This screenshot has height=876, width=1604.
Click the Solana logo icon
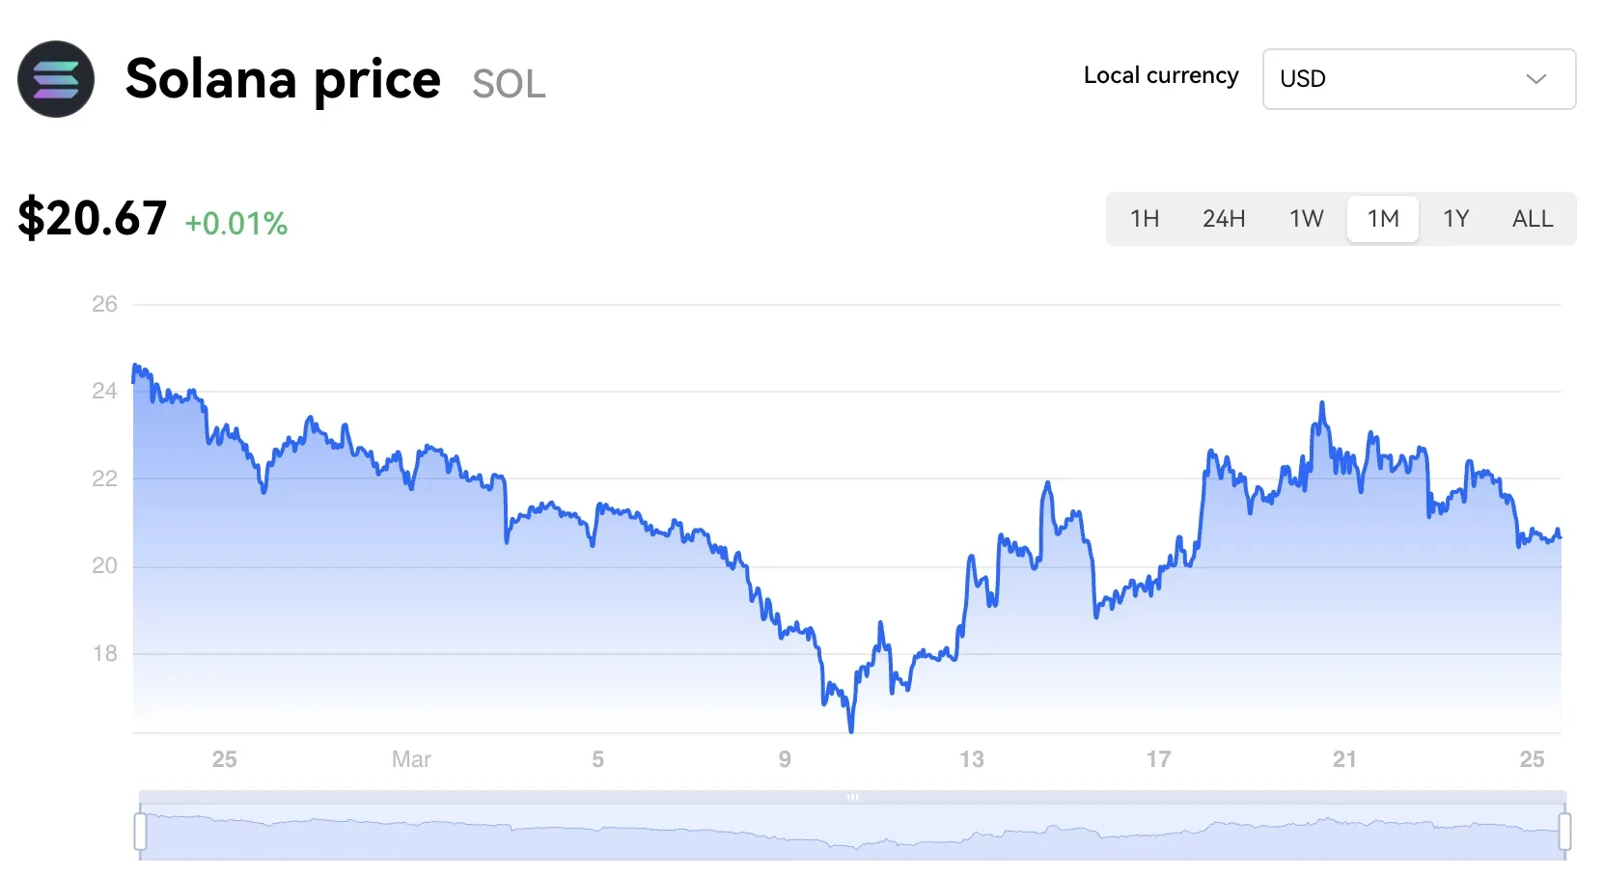coord(56,79)
